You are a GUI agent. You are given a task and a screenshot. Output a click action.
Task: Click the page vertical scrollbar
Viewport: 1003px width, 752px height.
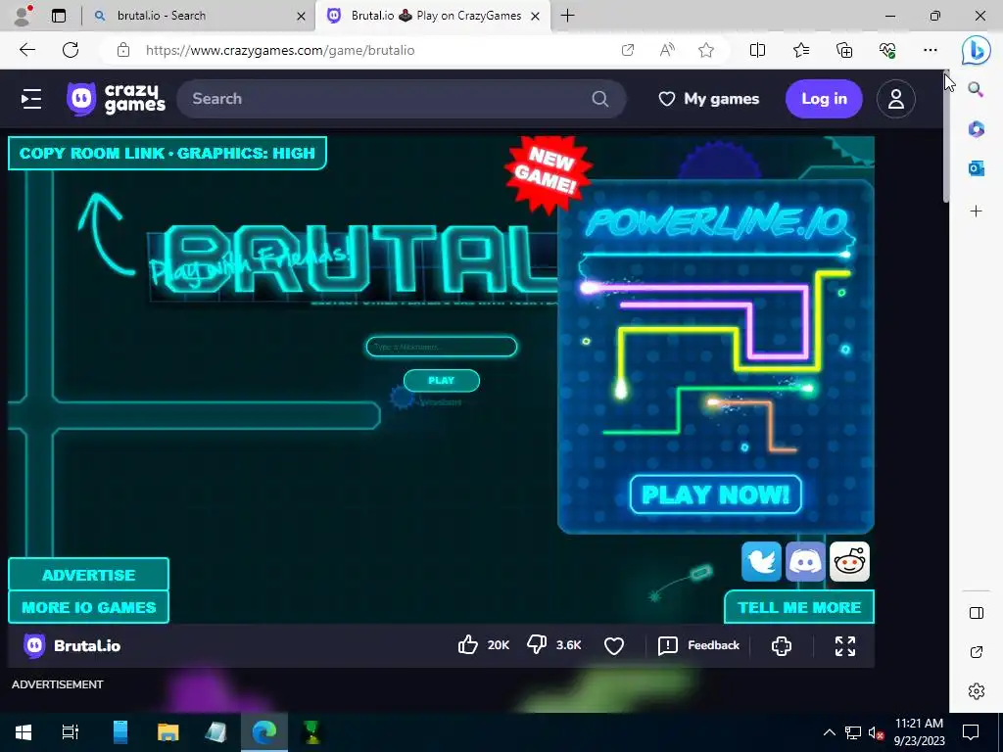coord(945,137)
